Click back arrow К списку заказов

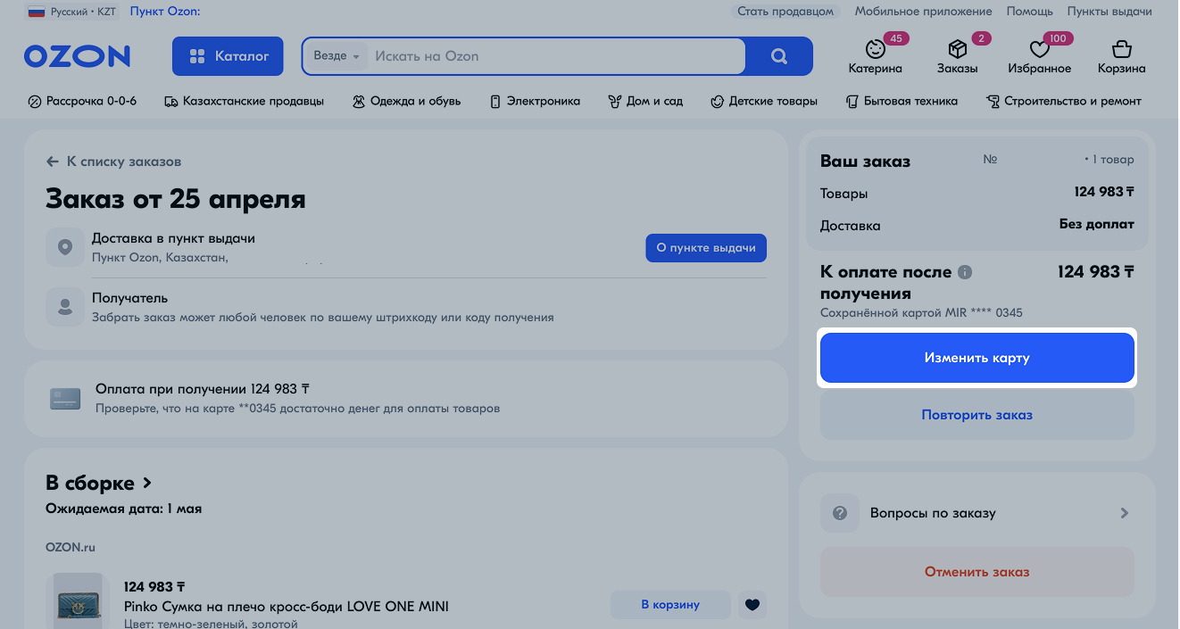pyautogui.click(x=54, y=161)
